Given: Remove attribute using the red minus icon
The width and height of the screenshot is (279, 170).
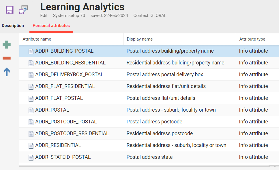Looking at the screenshot, I should 7,58.
